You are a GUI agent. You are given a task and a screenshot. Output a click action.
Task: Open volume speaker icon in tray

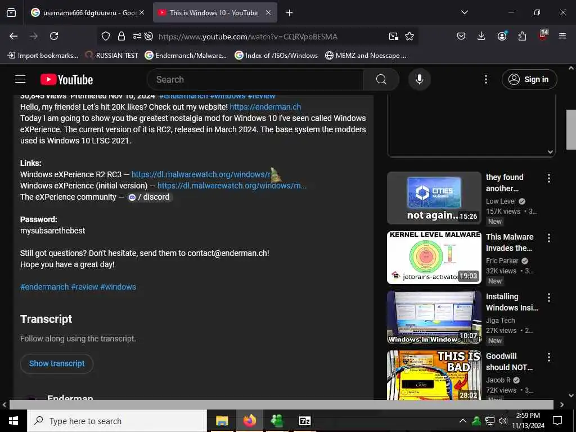coord(502,421)
